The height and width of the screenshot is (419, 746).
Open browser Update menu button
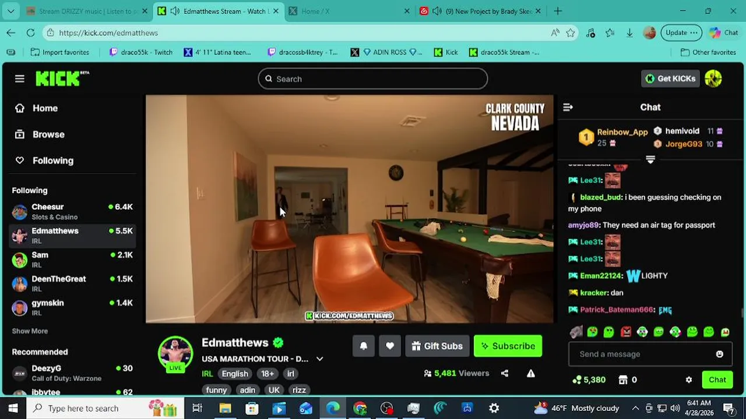[681, 33]
